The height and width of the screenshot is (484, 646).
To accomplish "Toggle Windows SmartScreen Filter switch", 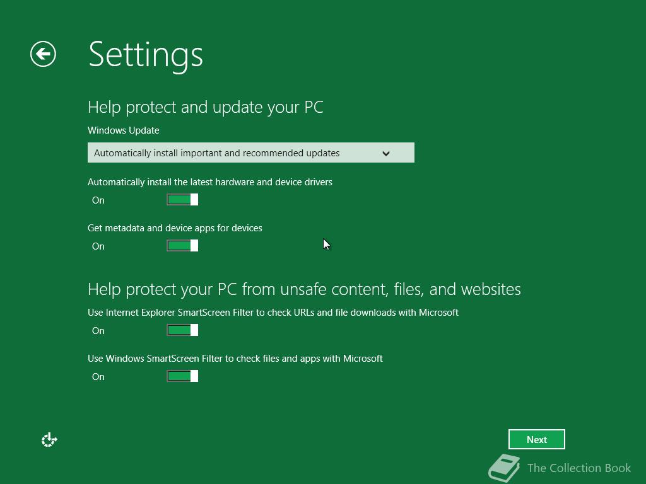I will (x=182, y=376).
